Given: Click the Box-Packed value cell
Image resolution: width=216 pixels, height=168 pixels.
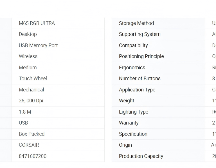Looking at the screenshot, I should point(32,134).
